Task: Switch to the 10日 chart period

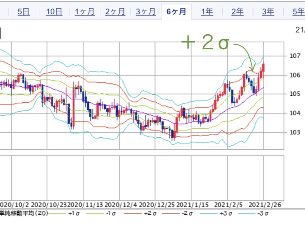Action: coord(54,12)
